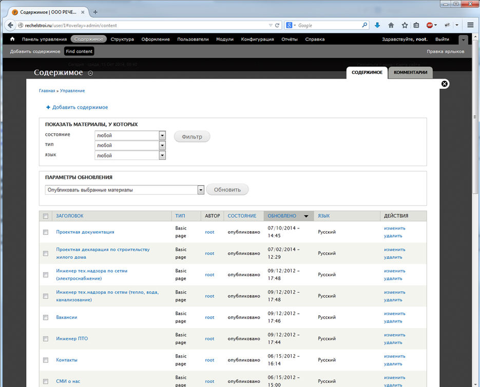Click the Adblock Plus icon
The width and height of the screenshot is (480, 387).
pos(430,25)
